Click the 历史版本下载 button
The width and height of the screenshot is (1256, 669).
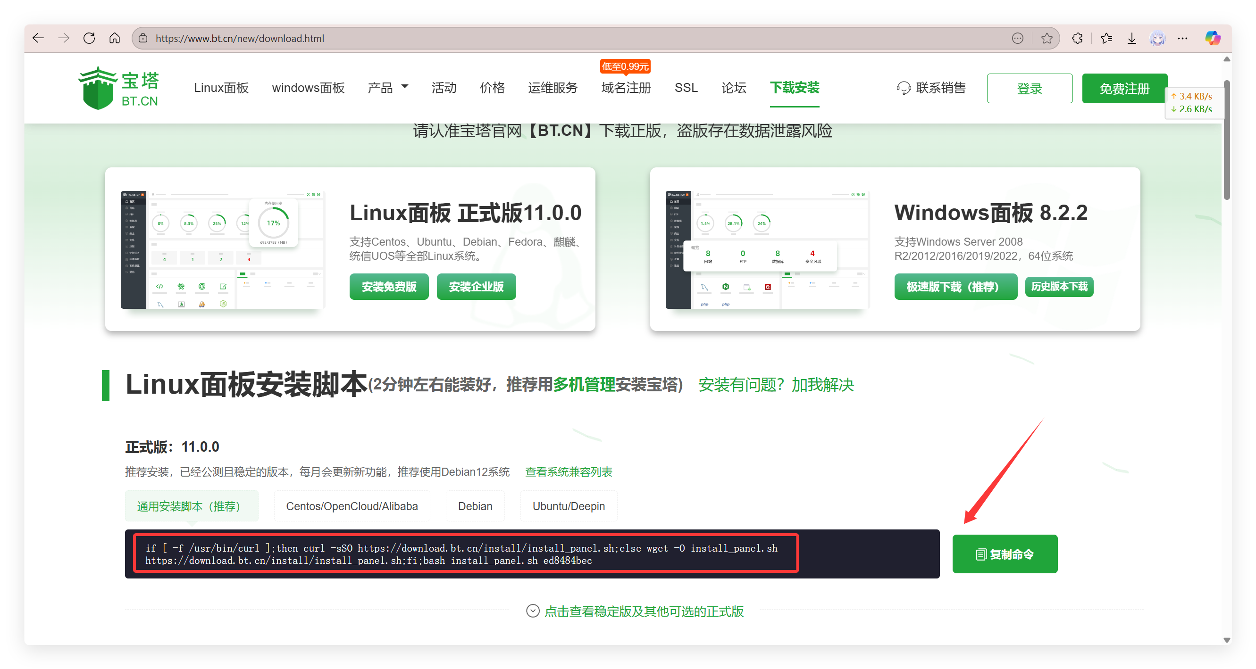pyautogui.click(x=1059, y=287)
